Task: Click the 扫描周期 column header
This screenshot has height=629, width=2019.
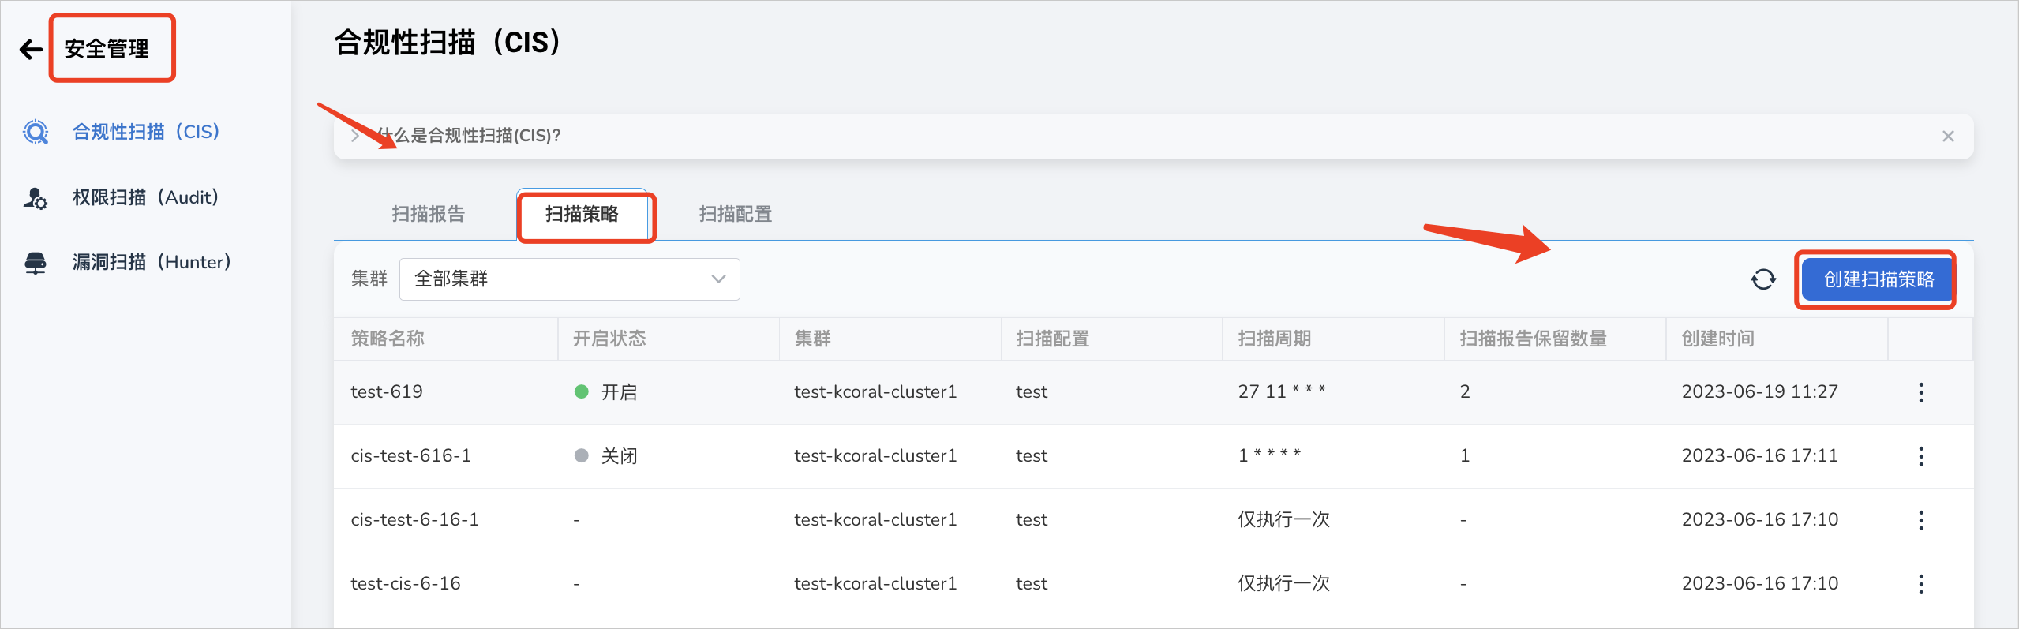Action: coord(1275,339)
